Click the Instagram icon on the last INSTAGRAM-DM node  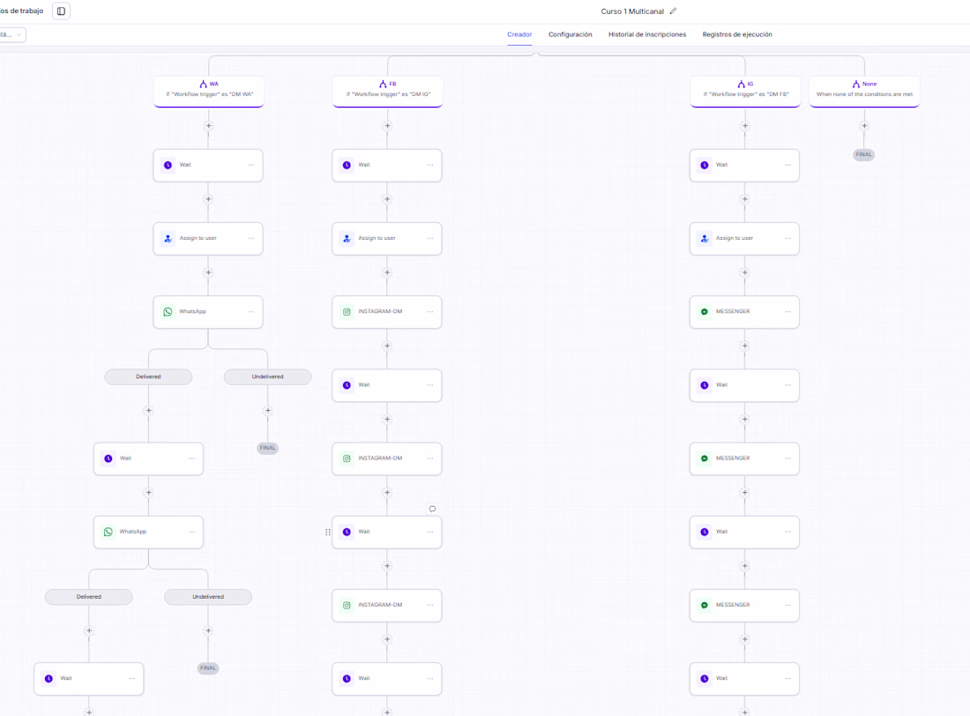pyautogui.click(x=347, y=605)
